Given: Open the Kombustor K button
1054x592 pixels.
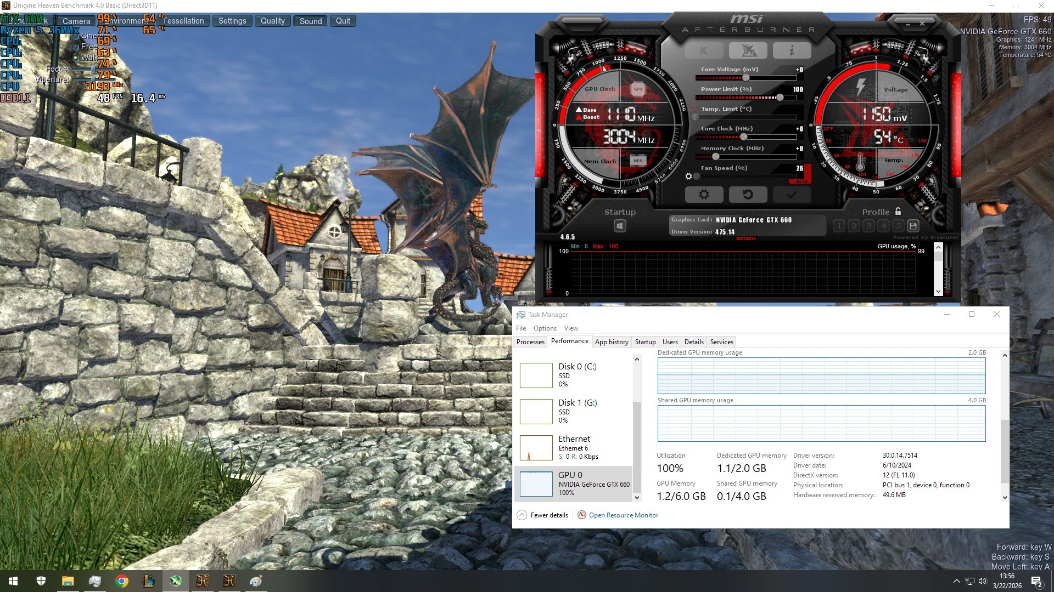Looking at the screenshot, I should click(704, 51).
